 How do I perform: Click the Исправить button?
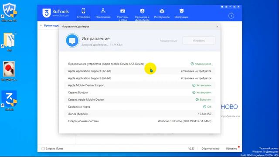(199, 41)
